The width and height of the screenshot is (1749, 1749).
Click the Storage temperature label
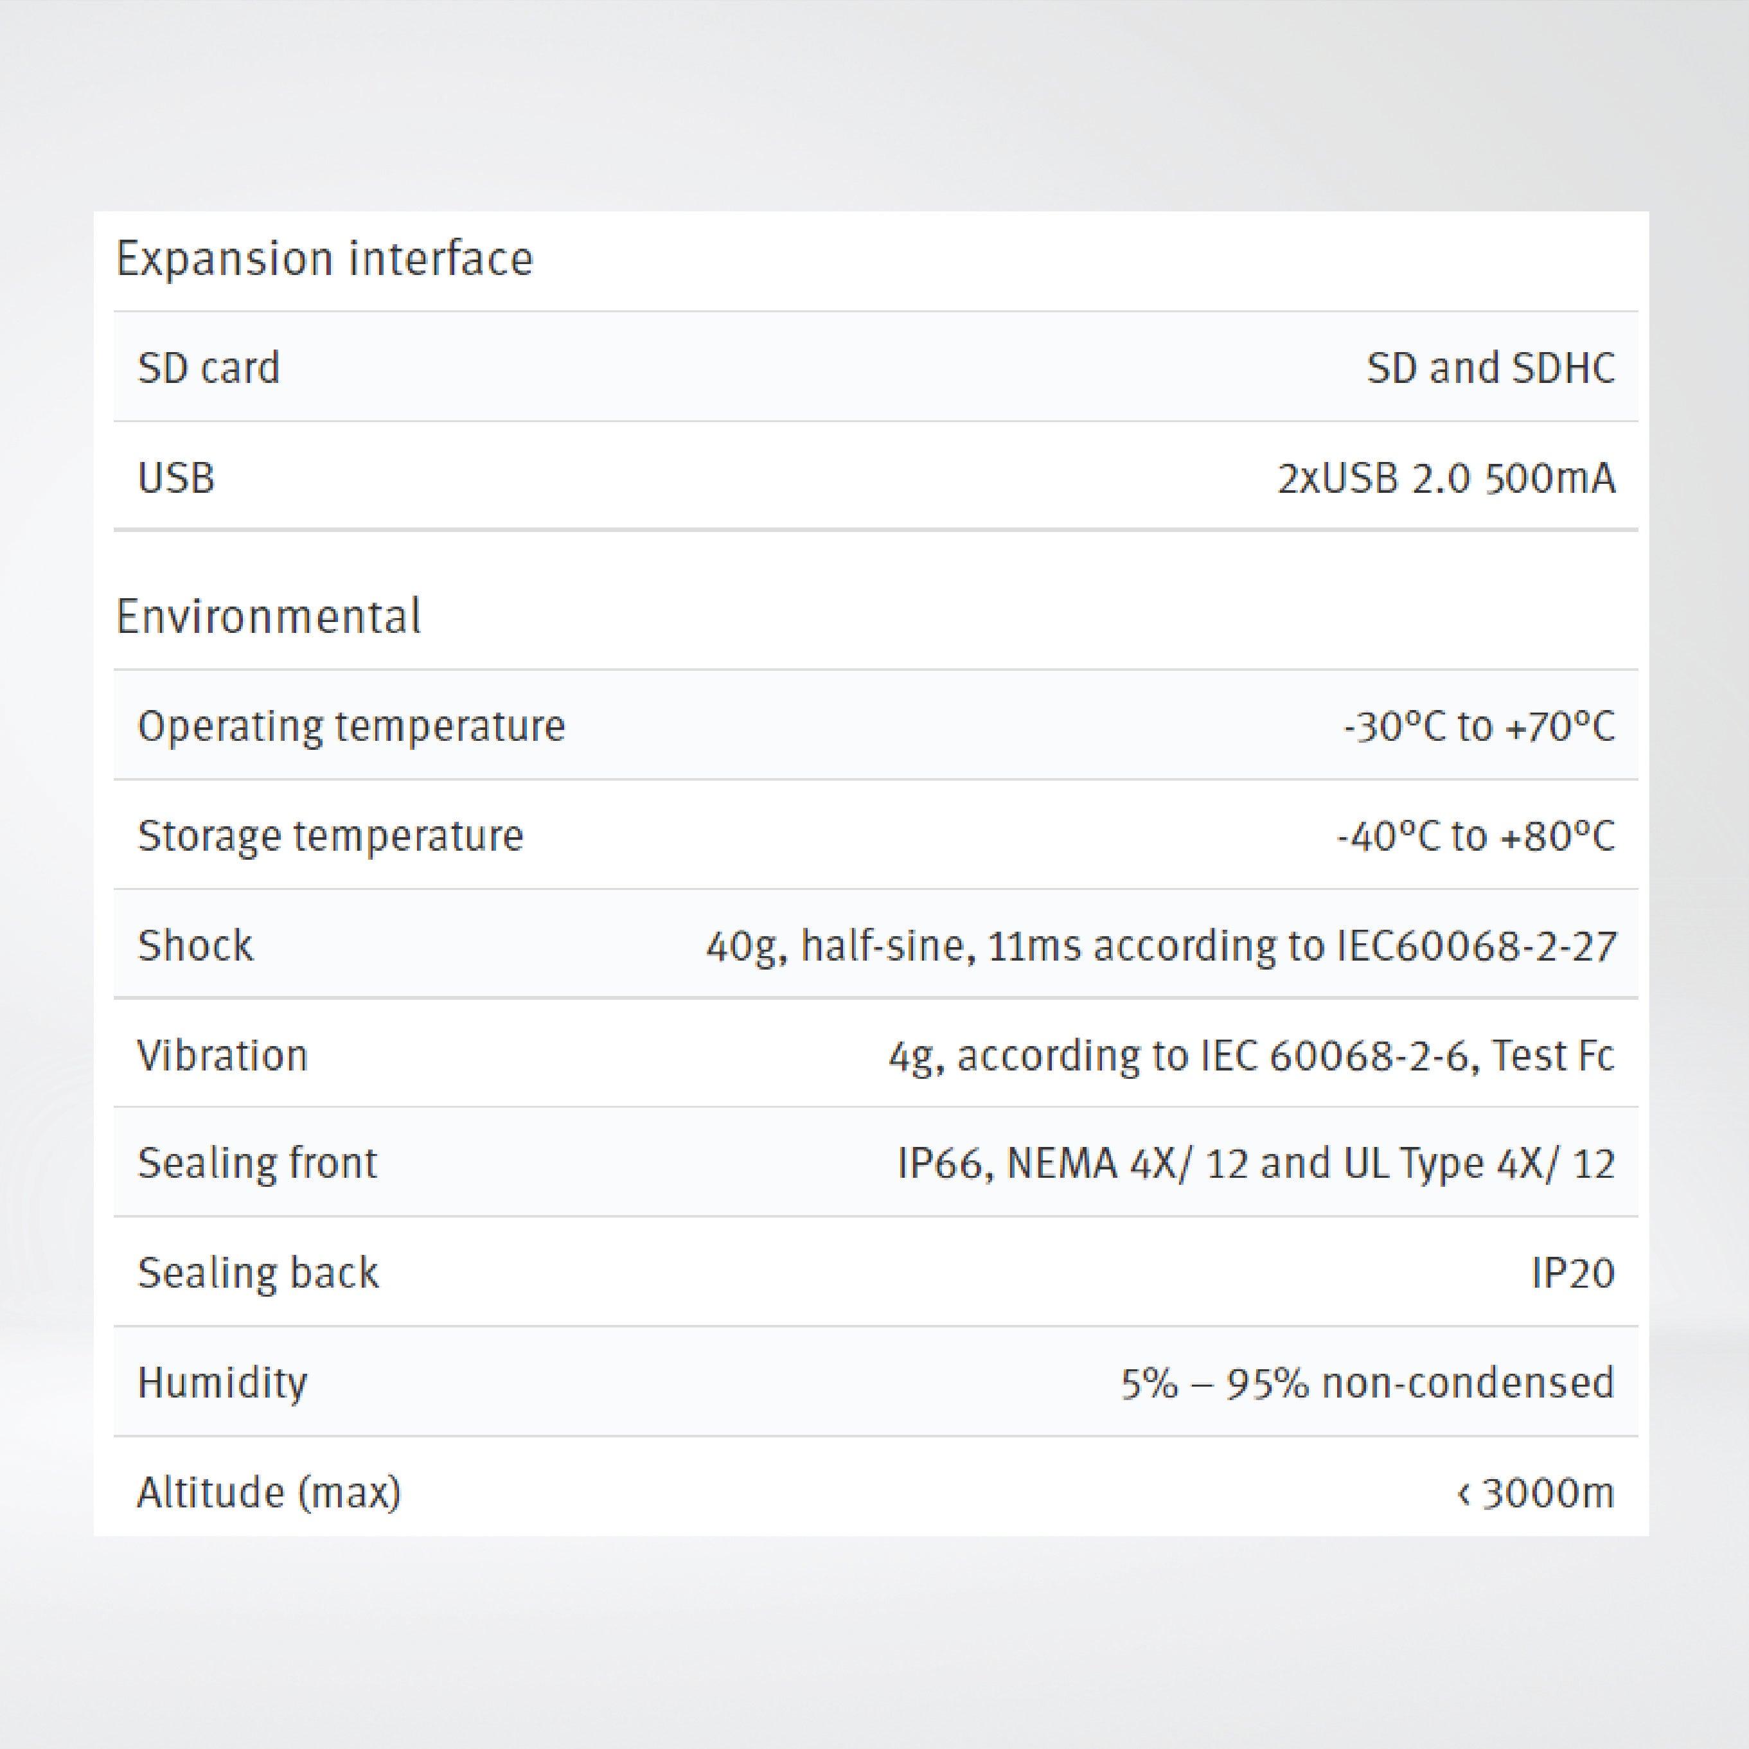pos(330,835)
